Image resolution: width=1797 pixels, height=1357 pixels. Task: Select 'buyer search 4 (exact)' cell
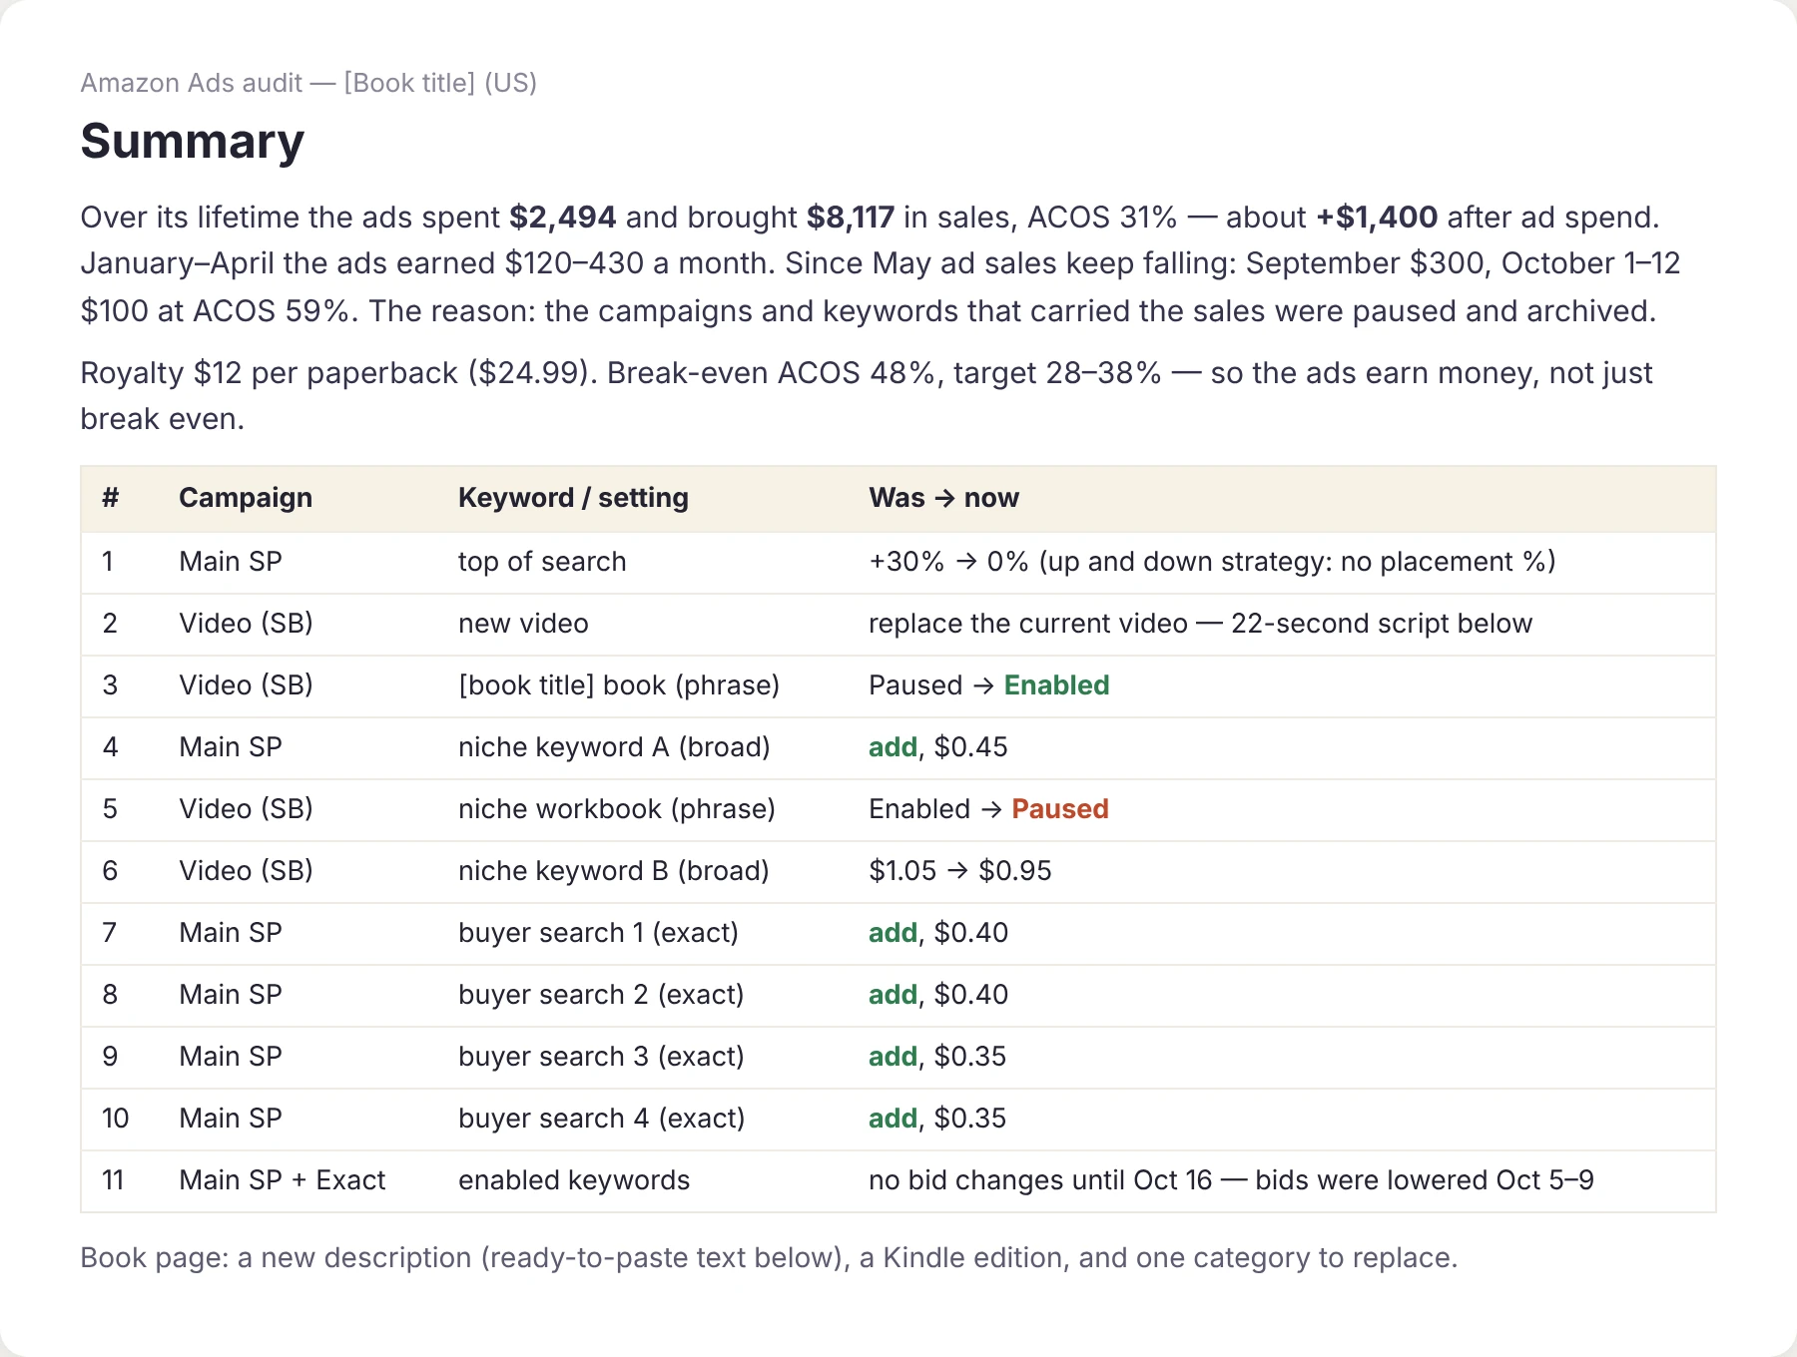(x=602, y=1119)
